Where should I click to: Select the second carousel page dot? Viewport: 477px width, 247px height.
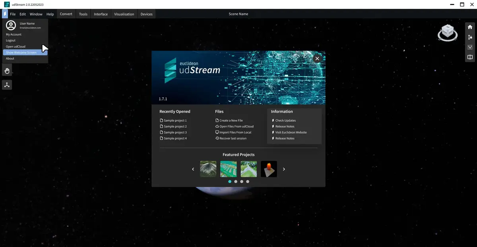[236, 181]
